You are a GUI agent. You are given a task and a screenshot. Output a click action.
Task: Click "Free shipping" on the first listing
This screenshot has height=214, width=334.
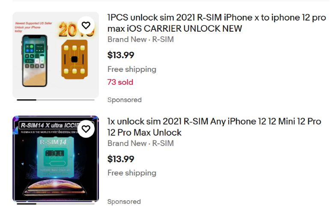tap(131, 69)
